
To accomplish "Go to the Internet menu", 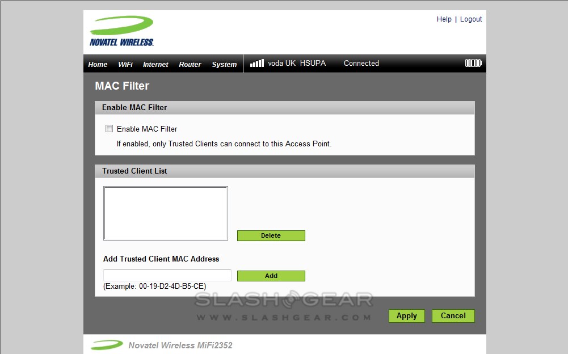I will (155, 64).
